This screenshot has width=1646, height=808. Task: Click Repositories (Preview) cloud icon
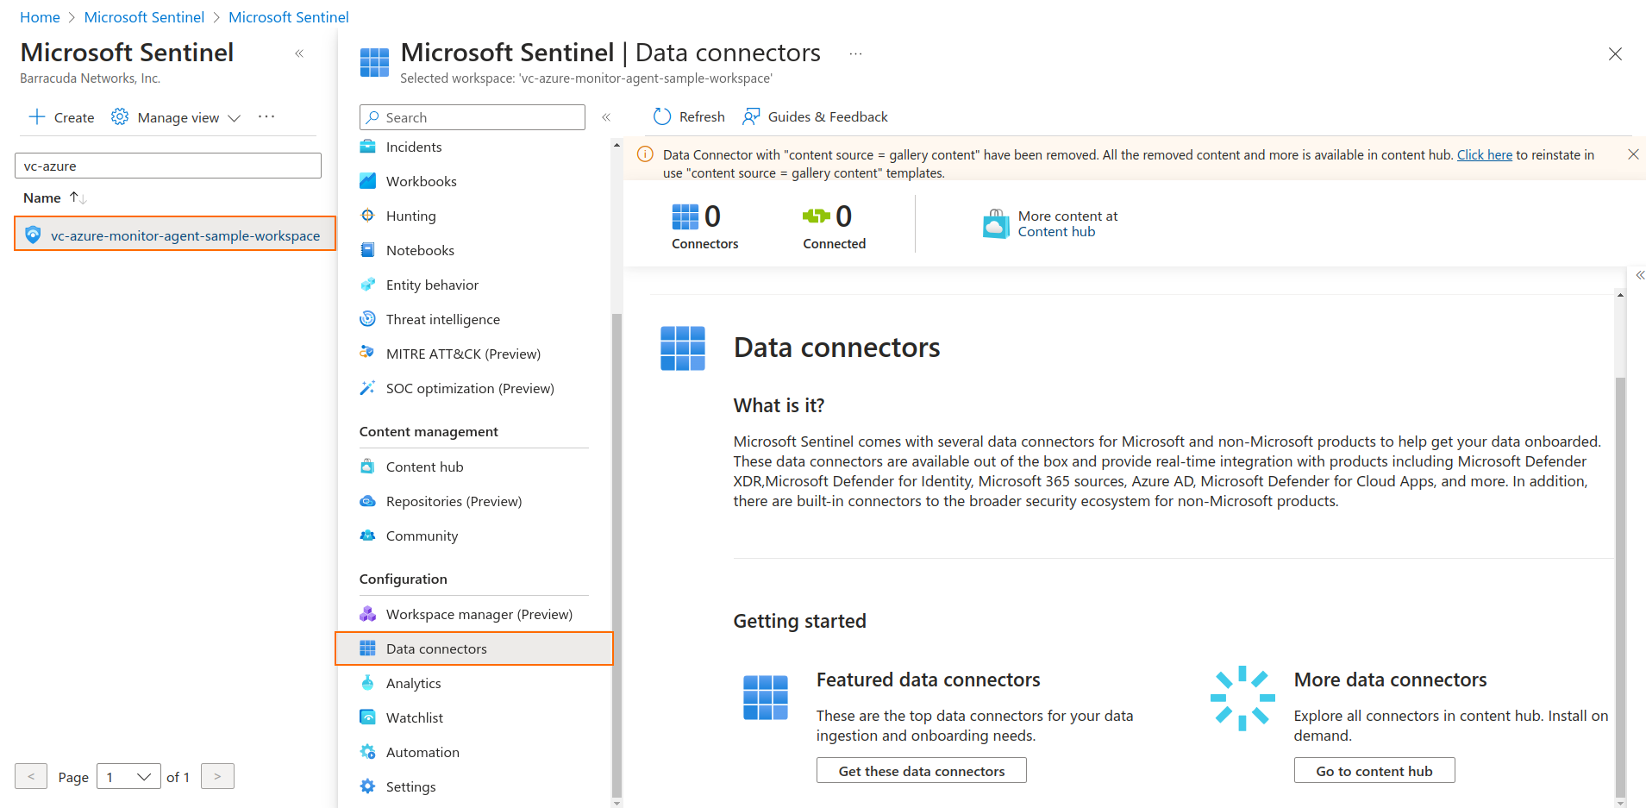coord(367,501)
